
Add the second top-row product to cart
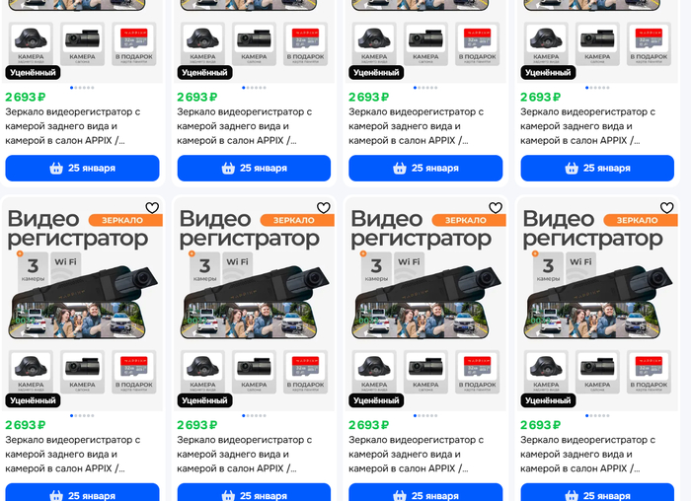(x=254, y=169)
